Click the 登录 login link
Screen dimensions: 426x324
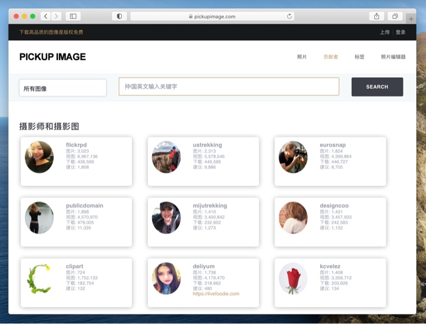coord(400,32)
